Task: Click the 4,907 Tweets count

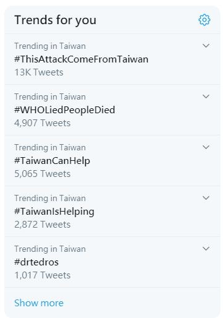Action: tap(42, 123)
